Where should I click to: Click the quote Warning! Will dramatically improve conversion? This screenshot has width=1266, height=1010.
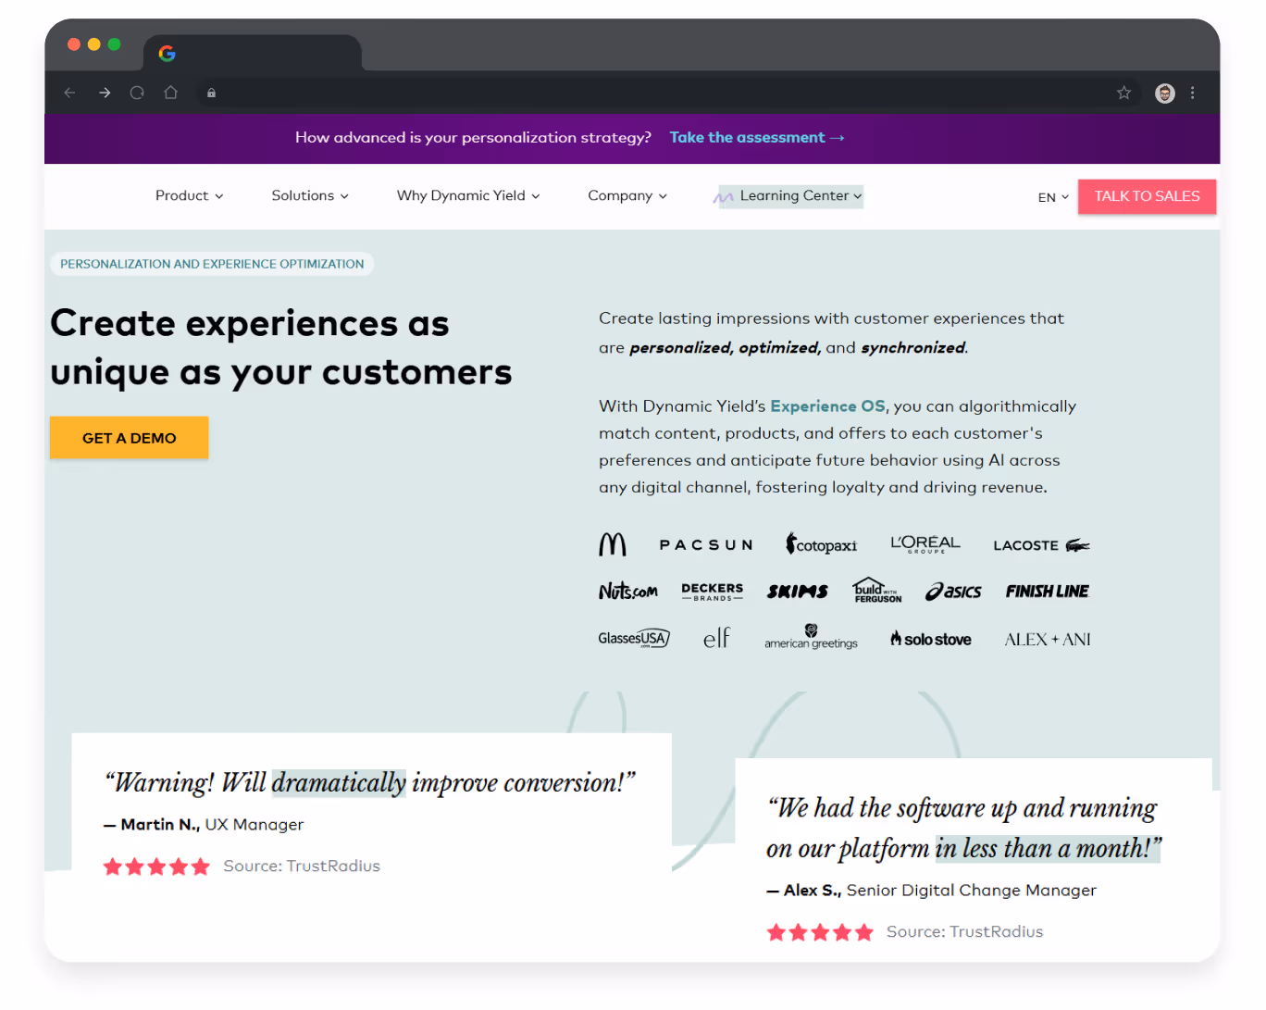[x=370, y=782]
